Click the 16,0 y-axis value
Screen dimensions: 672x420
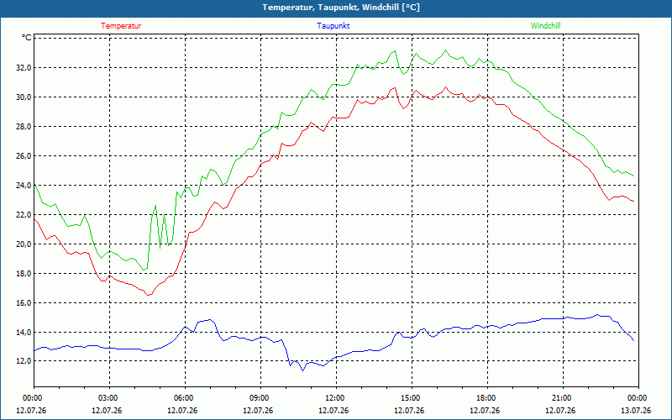pyautogui.click(x=24, y=303)
